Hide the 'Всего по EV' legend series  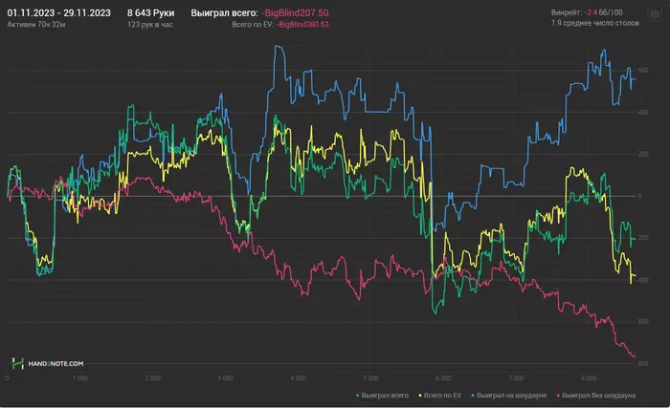coord(441,394)
